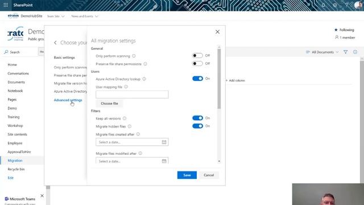Open the details pane info icon
Viewport: 364px width, 205px height.
pyautogui.click(x=355, y=52)
